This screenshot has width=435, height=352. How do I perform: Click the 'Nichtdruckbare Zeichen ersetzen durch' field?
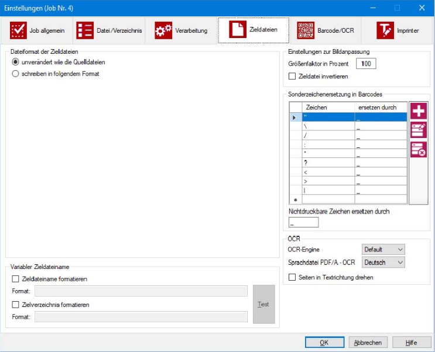(x=303, y=222)
